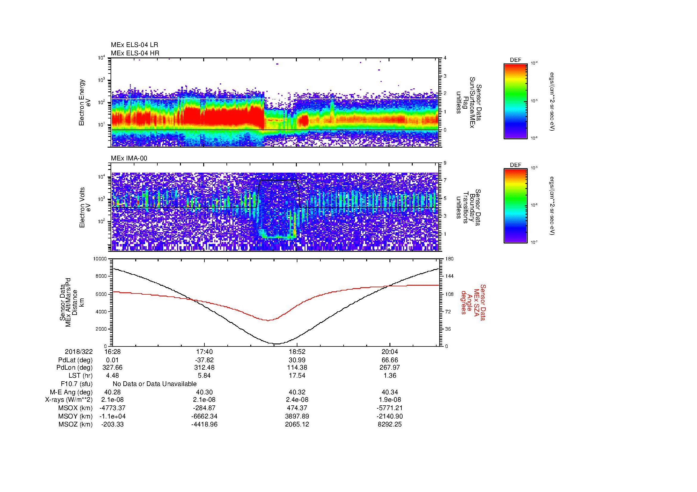The width and height of the screenshot is (697, 492).
Task: Click the time tick label '17:40'
Action: [x=205, y=352]
